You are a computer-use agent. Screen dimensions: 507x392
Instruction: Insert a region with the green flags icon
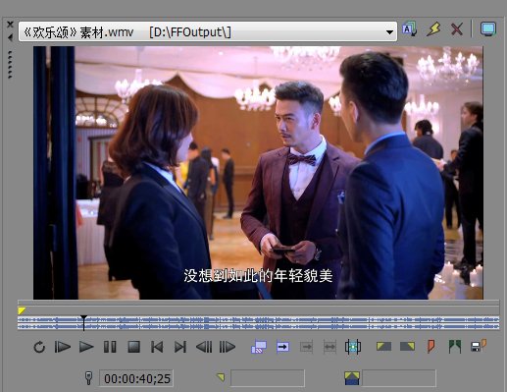coord(455,347)
